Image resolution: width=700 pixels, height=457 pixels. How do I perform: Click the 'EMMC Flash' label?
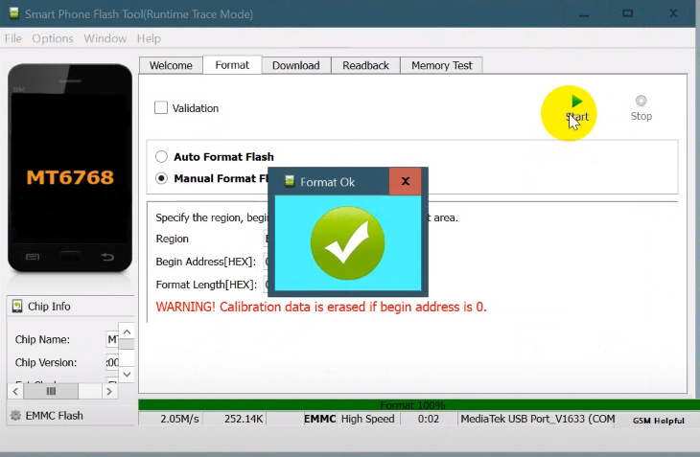click(54, 416)
